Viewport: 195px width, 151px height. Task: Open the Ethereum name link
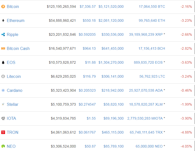coord(16,20)
